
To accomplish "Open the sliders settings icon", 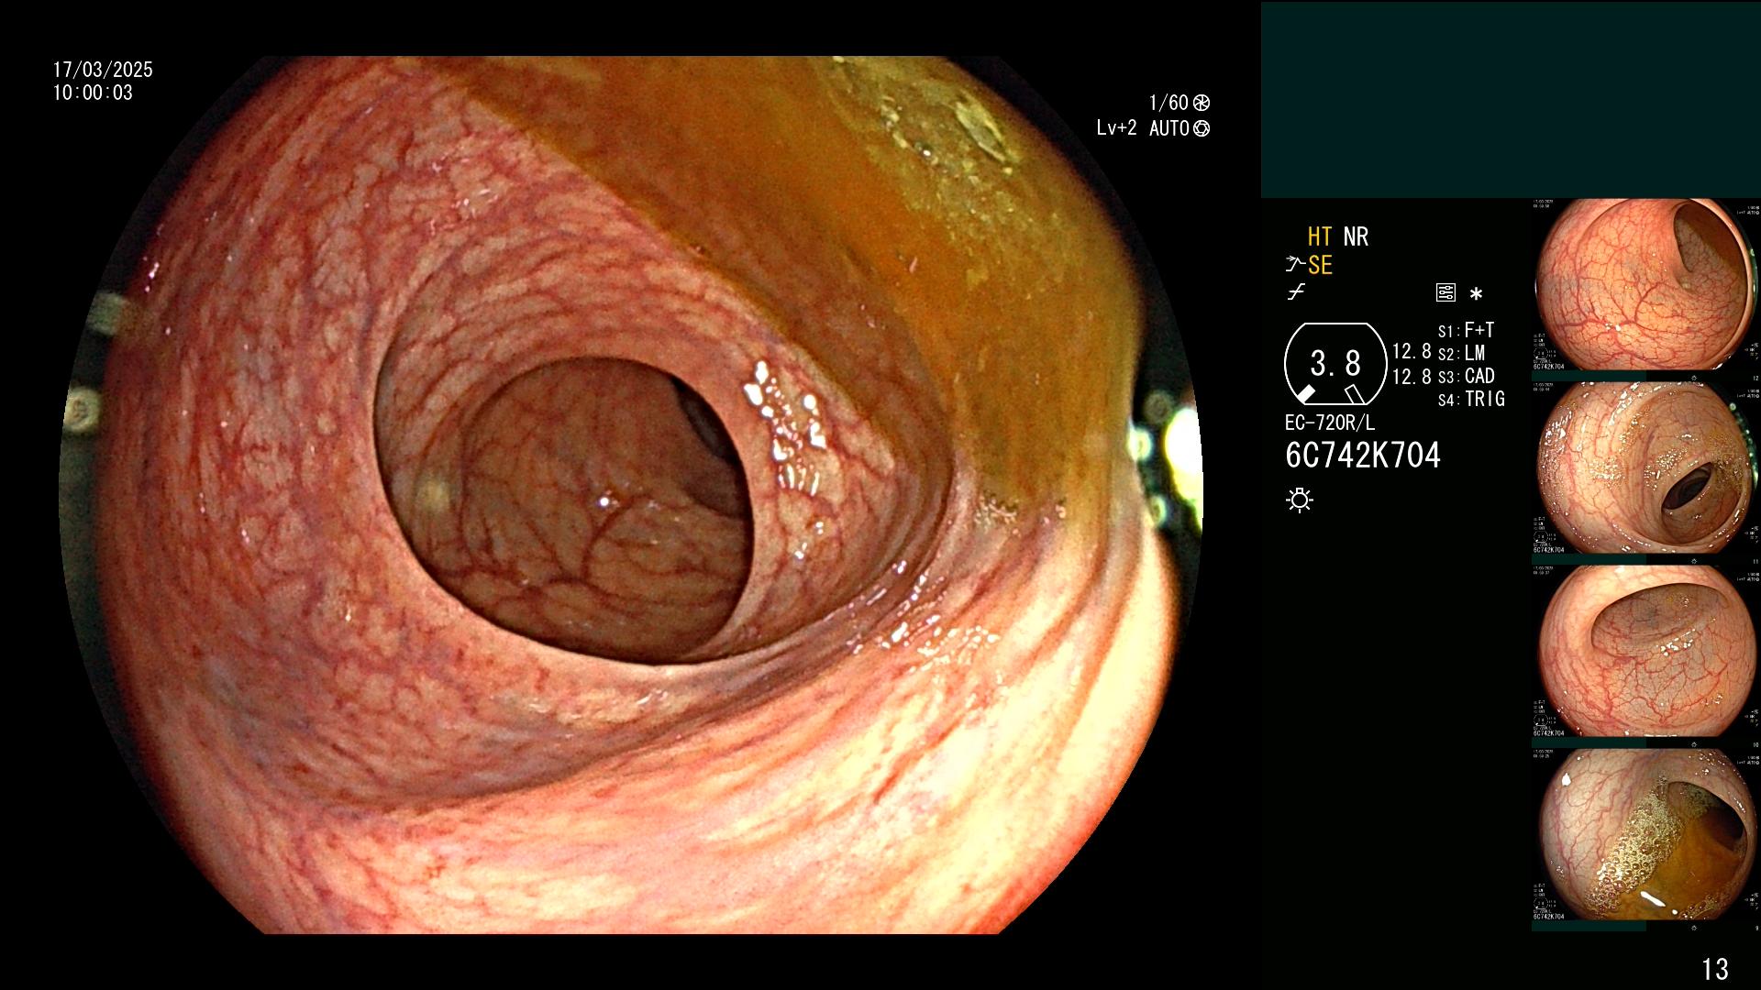I will (x=1445, y=293).
